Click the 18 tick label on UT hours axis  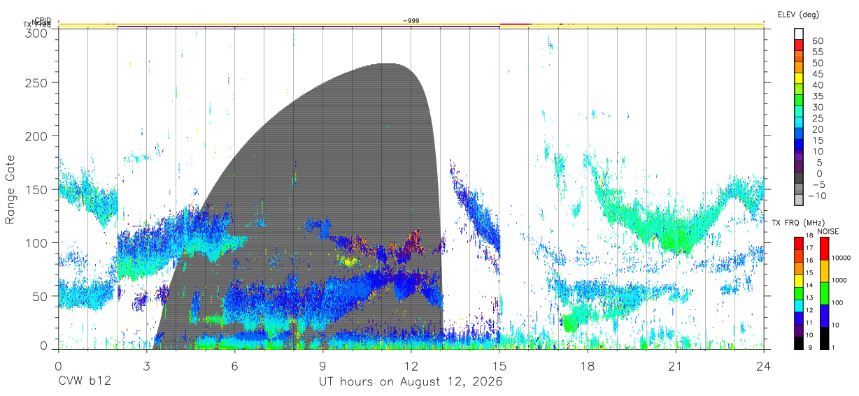point(588,365)
